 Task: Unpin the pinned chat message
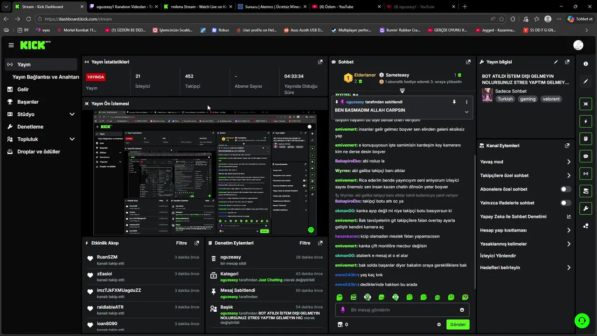[x=454, y=102]
